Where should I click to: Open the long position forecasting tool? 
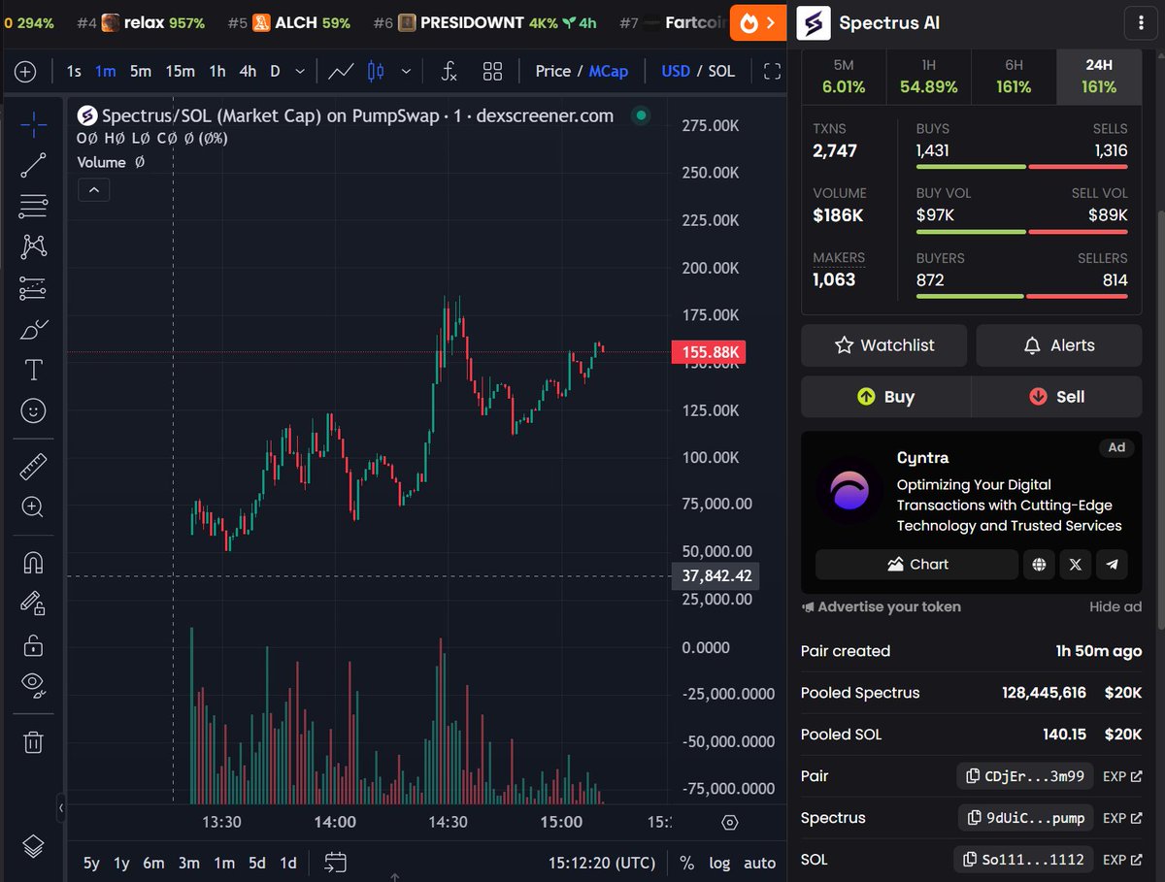click(x=33, y=288)
